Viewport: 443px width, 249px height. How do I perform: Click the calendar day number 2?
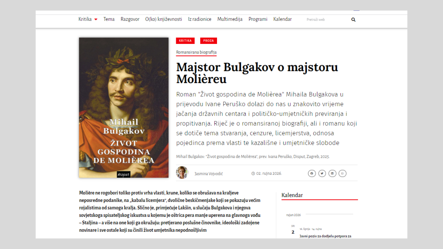point(293,232)
